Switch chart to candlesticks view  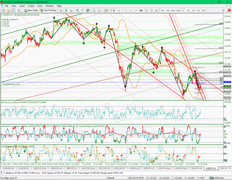66,10
